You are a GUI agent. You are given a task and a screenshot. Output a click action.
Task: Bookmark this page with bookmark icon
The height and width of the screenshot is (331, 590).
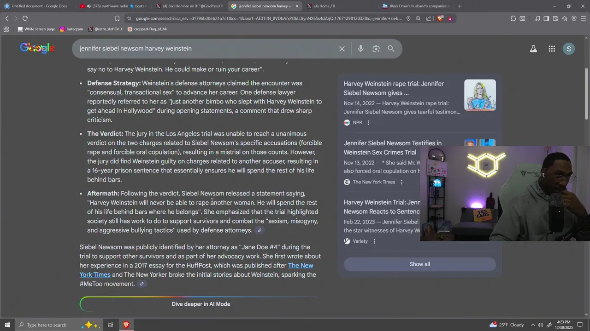pos(117,18)
